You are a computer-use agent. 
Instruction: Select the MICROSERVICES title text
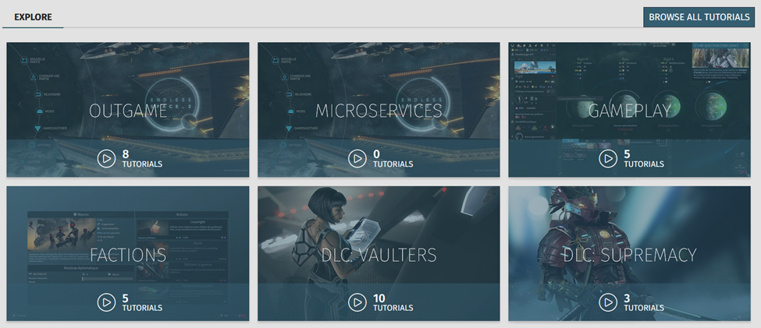(379, 111)
